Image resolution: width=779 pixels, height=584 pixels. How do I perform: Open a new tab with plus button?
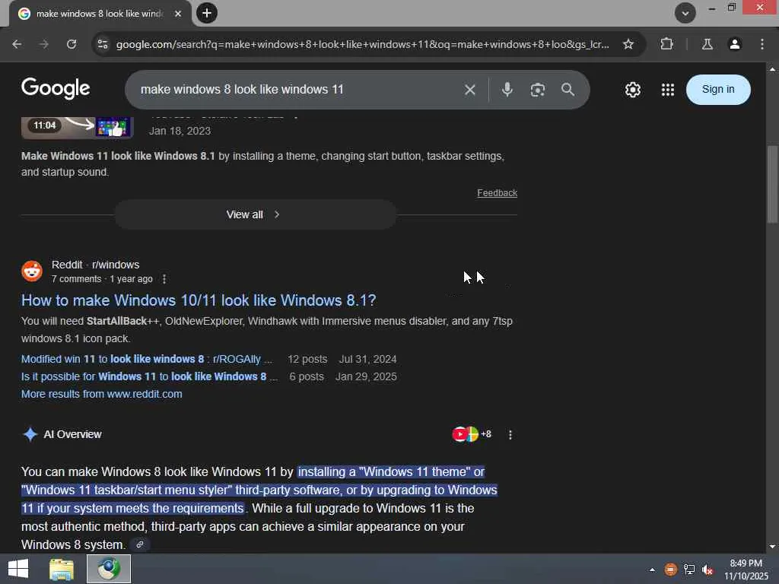207,13
